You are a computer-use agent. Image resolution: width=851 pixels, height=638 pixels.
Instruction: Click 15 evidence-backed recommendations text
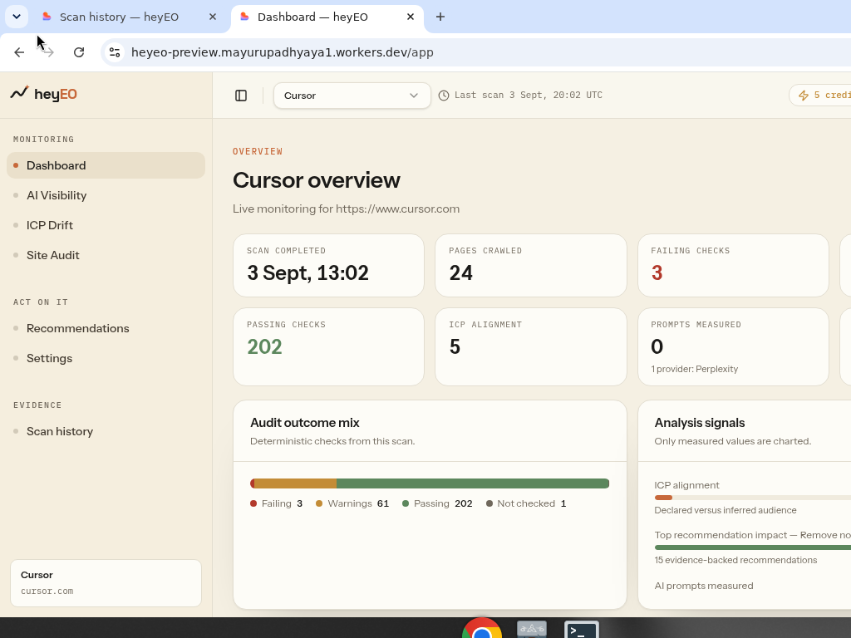735,560
